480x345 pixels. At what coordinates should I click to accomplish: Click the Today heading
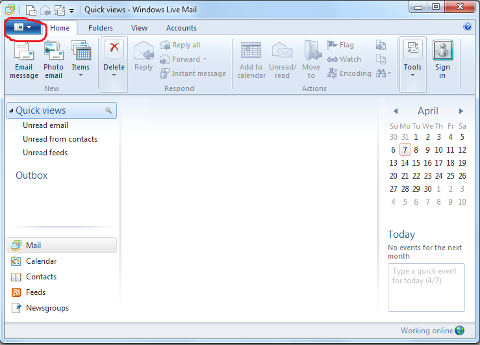(401, 234)
